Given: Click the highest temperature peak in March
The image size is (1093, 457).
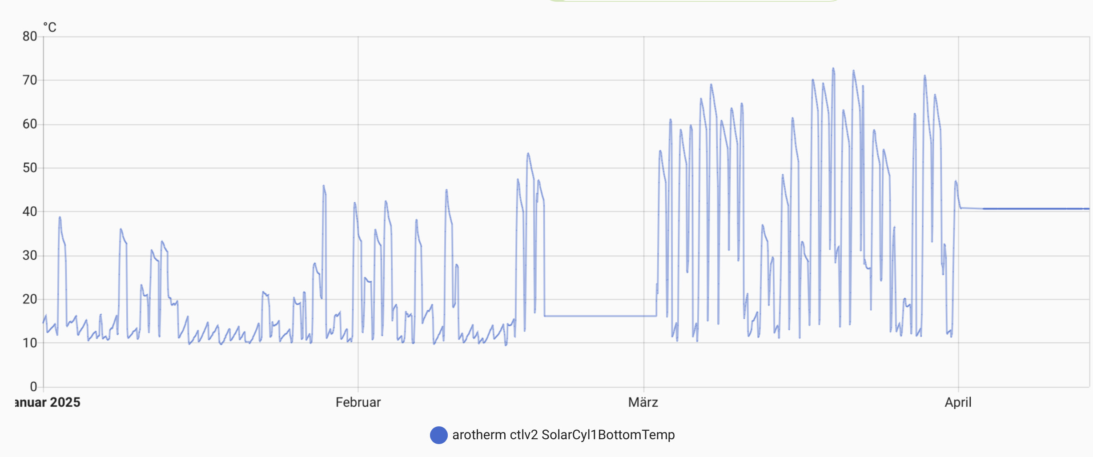Looking at the screenshot, I should click(x=833, y=69).
